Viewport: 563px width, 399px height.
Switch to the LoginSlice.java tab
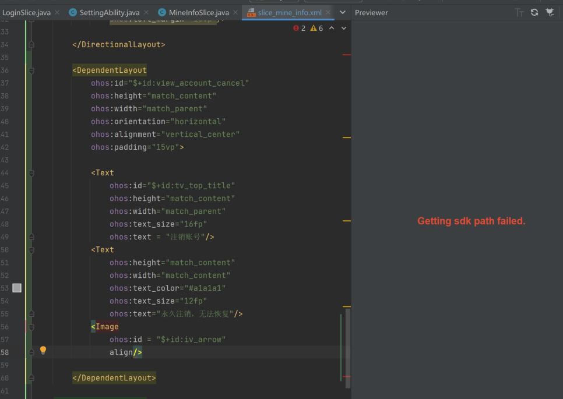tap(26, 13)
